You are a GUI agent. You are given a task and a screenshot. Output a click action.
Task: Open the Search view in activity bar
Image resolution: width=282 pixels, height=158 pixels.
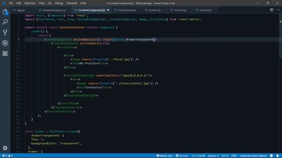click(x=5, y=22)
